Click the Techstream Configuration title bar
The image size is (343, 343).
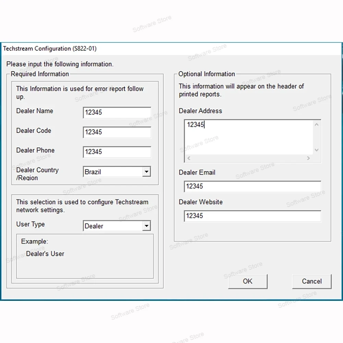[171, 49]
